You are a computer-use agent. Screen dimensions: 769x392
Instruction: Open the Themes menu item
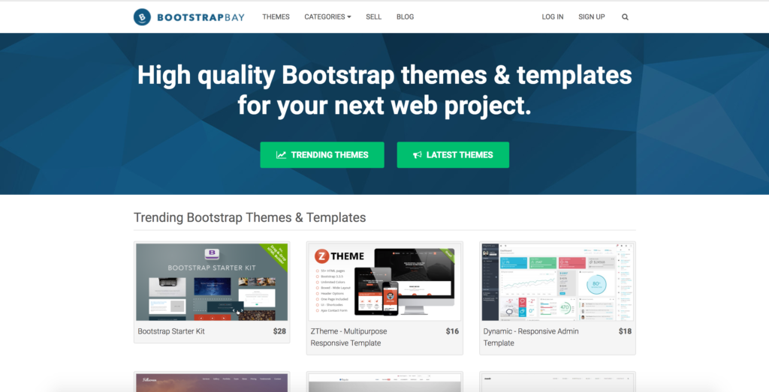276,16
